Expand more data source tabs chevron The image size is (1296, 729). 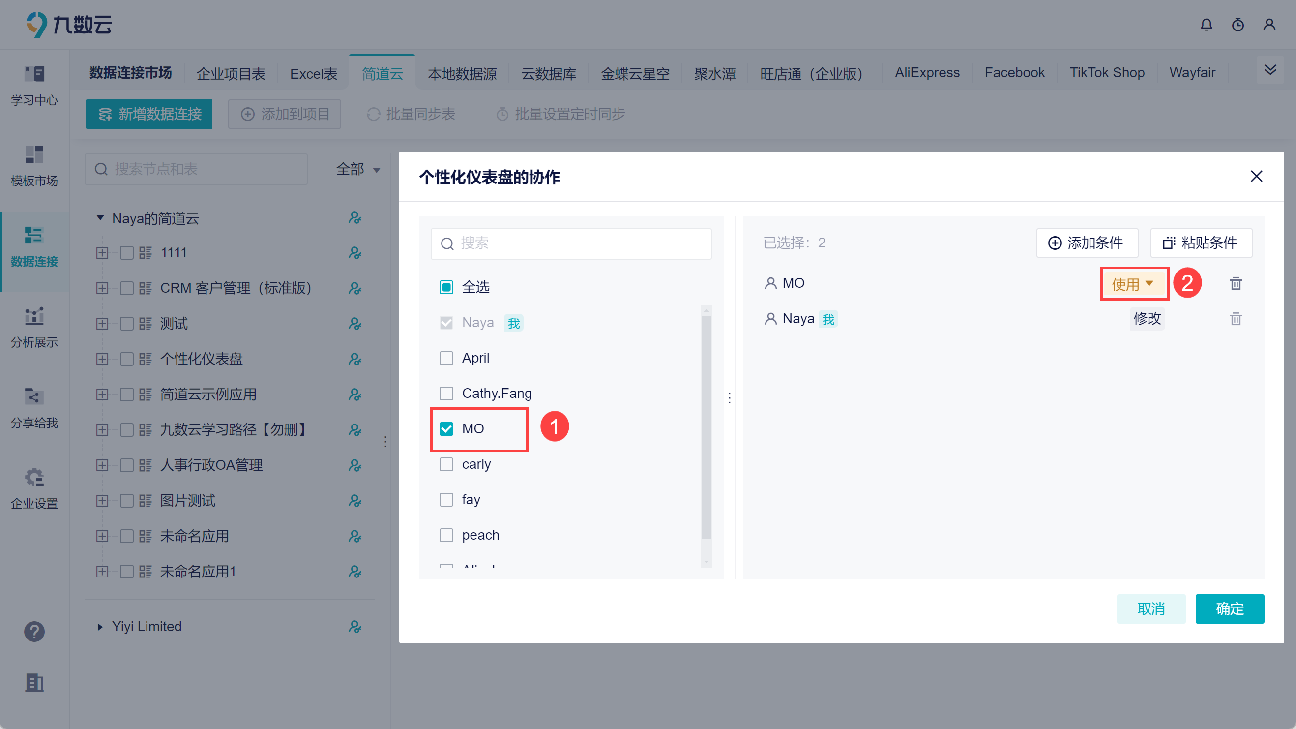(1270, 70)
